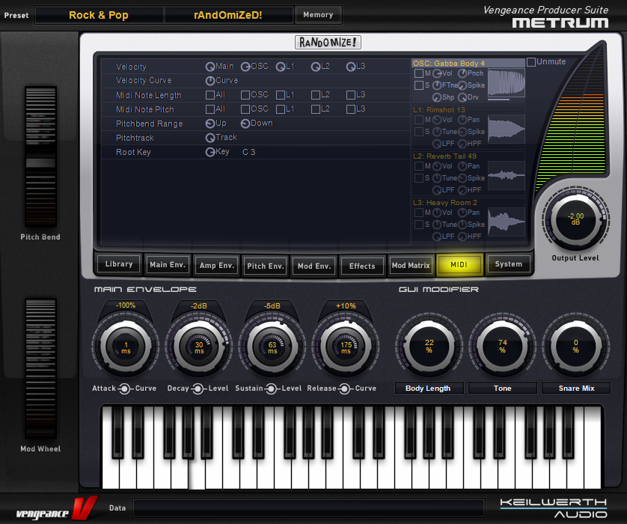Click the Memory button
This screenshot has width=627, height=524.
318,15
